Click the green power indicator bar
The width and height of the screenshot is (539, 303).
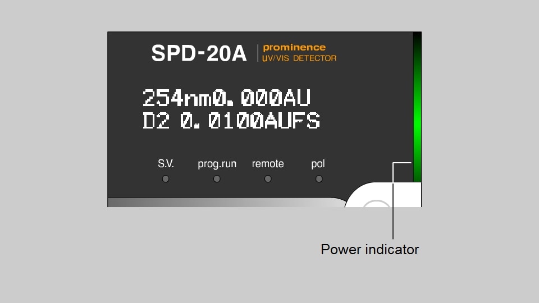click(x=417, y=107)
